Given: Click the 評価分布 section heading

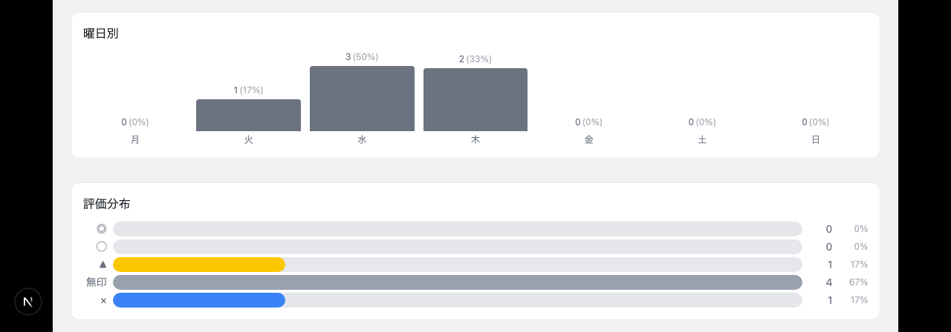Looking at the screenshot, I should [107, 204].
